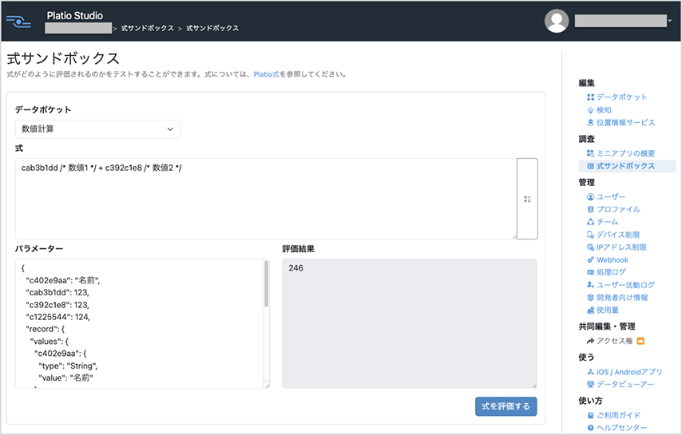This screenshot has width=682, height=435.
Task: Open チーム management link
Action: click(607, 222)
